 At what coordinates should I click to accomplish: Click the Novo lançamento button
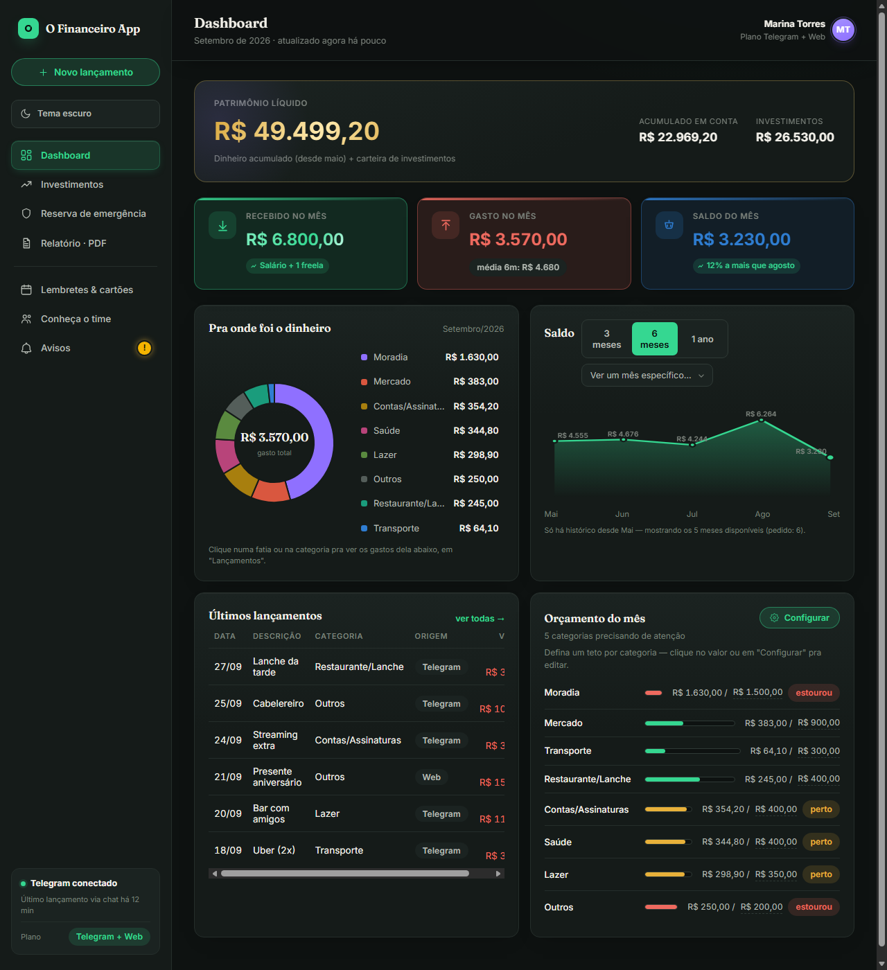[x=85, y=72]
